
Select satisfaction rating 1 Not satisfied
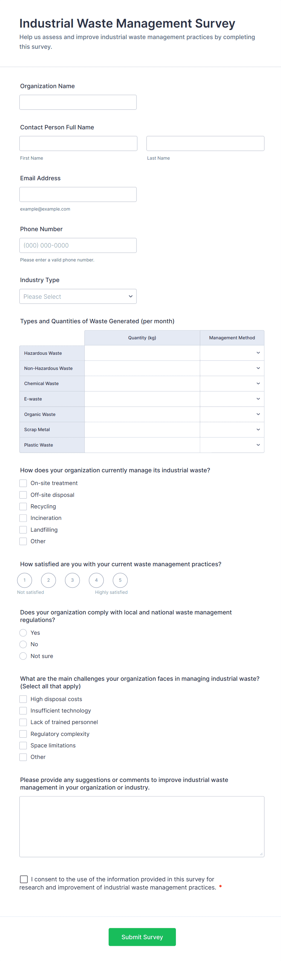pos(24,580)
